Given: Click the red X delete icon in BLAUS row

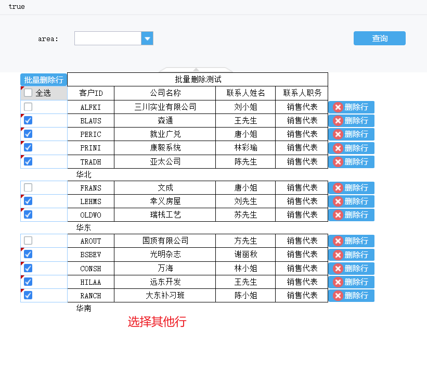Looking at the screenshot, I should coord(338,121).
